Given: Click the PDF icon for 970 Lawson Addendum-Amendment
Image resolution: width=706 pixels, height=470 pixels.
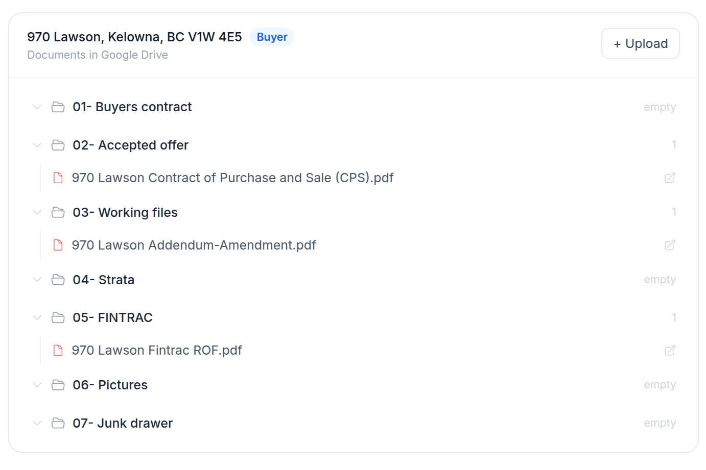Looking at the screenshot, I should click(57, 245).
